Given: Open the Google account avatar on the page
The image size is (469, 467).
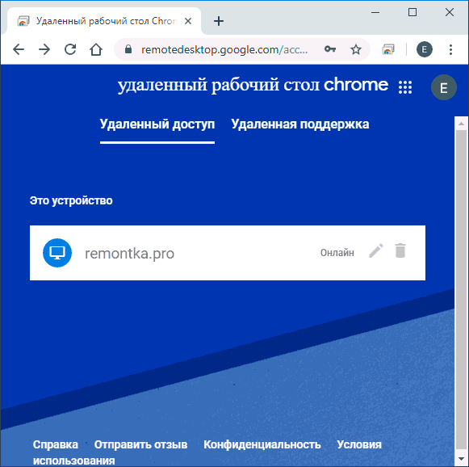Looking at the screenshot, I should (444, 87).
